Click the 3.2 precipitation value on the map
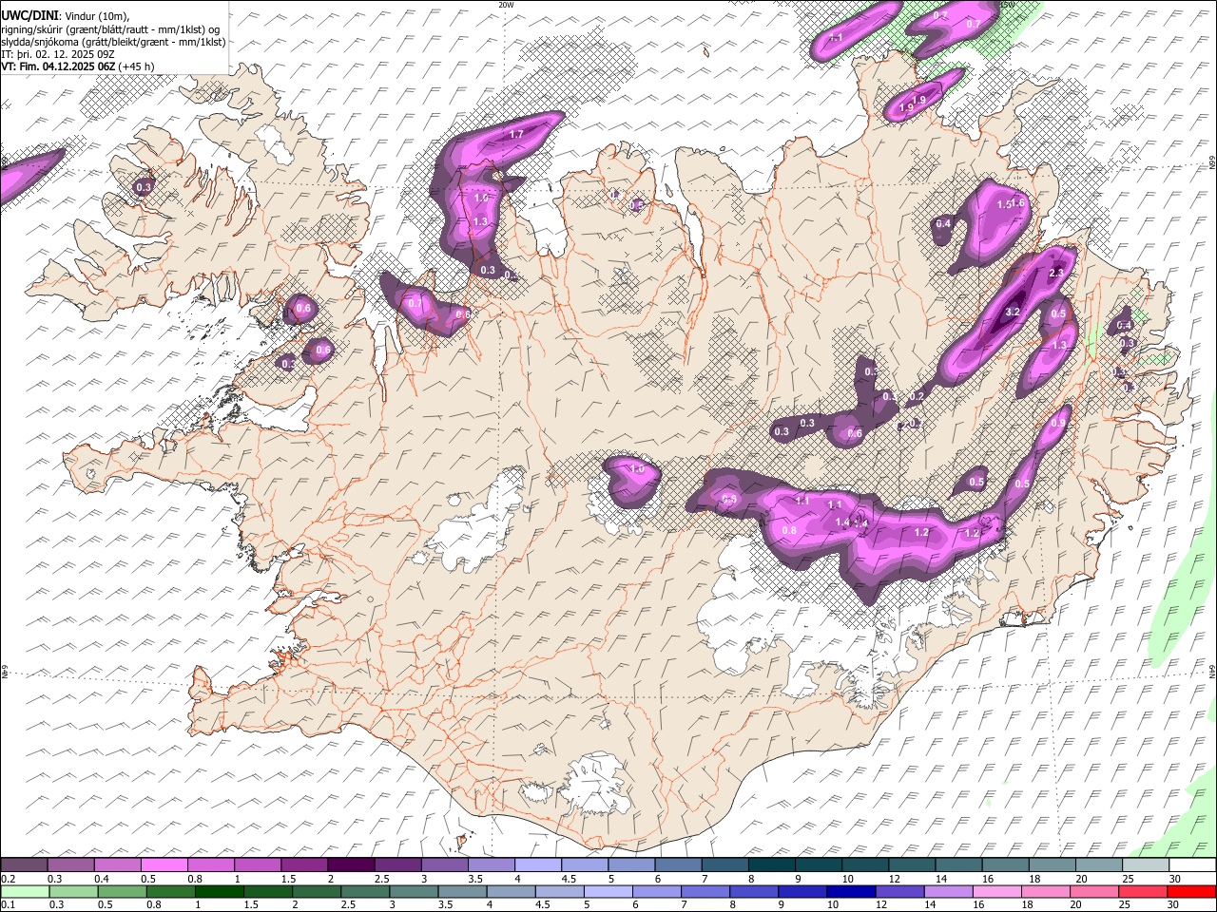 pos(1013,312)
